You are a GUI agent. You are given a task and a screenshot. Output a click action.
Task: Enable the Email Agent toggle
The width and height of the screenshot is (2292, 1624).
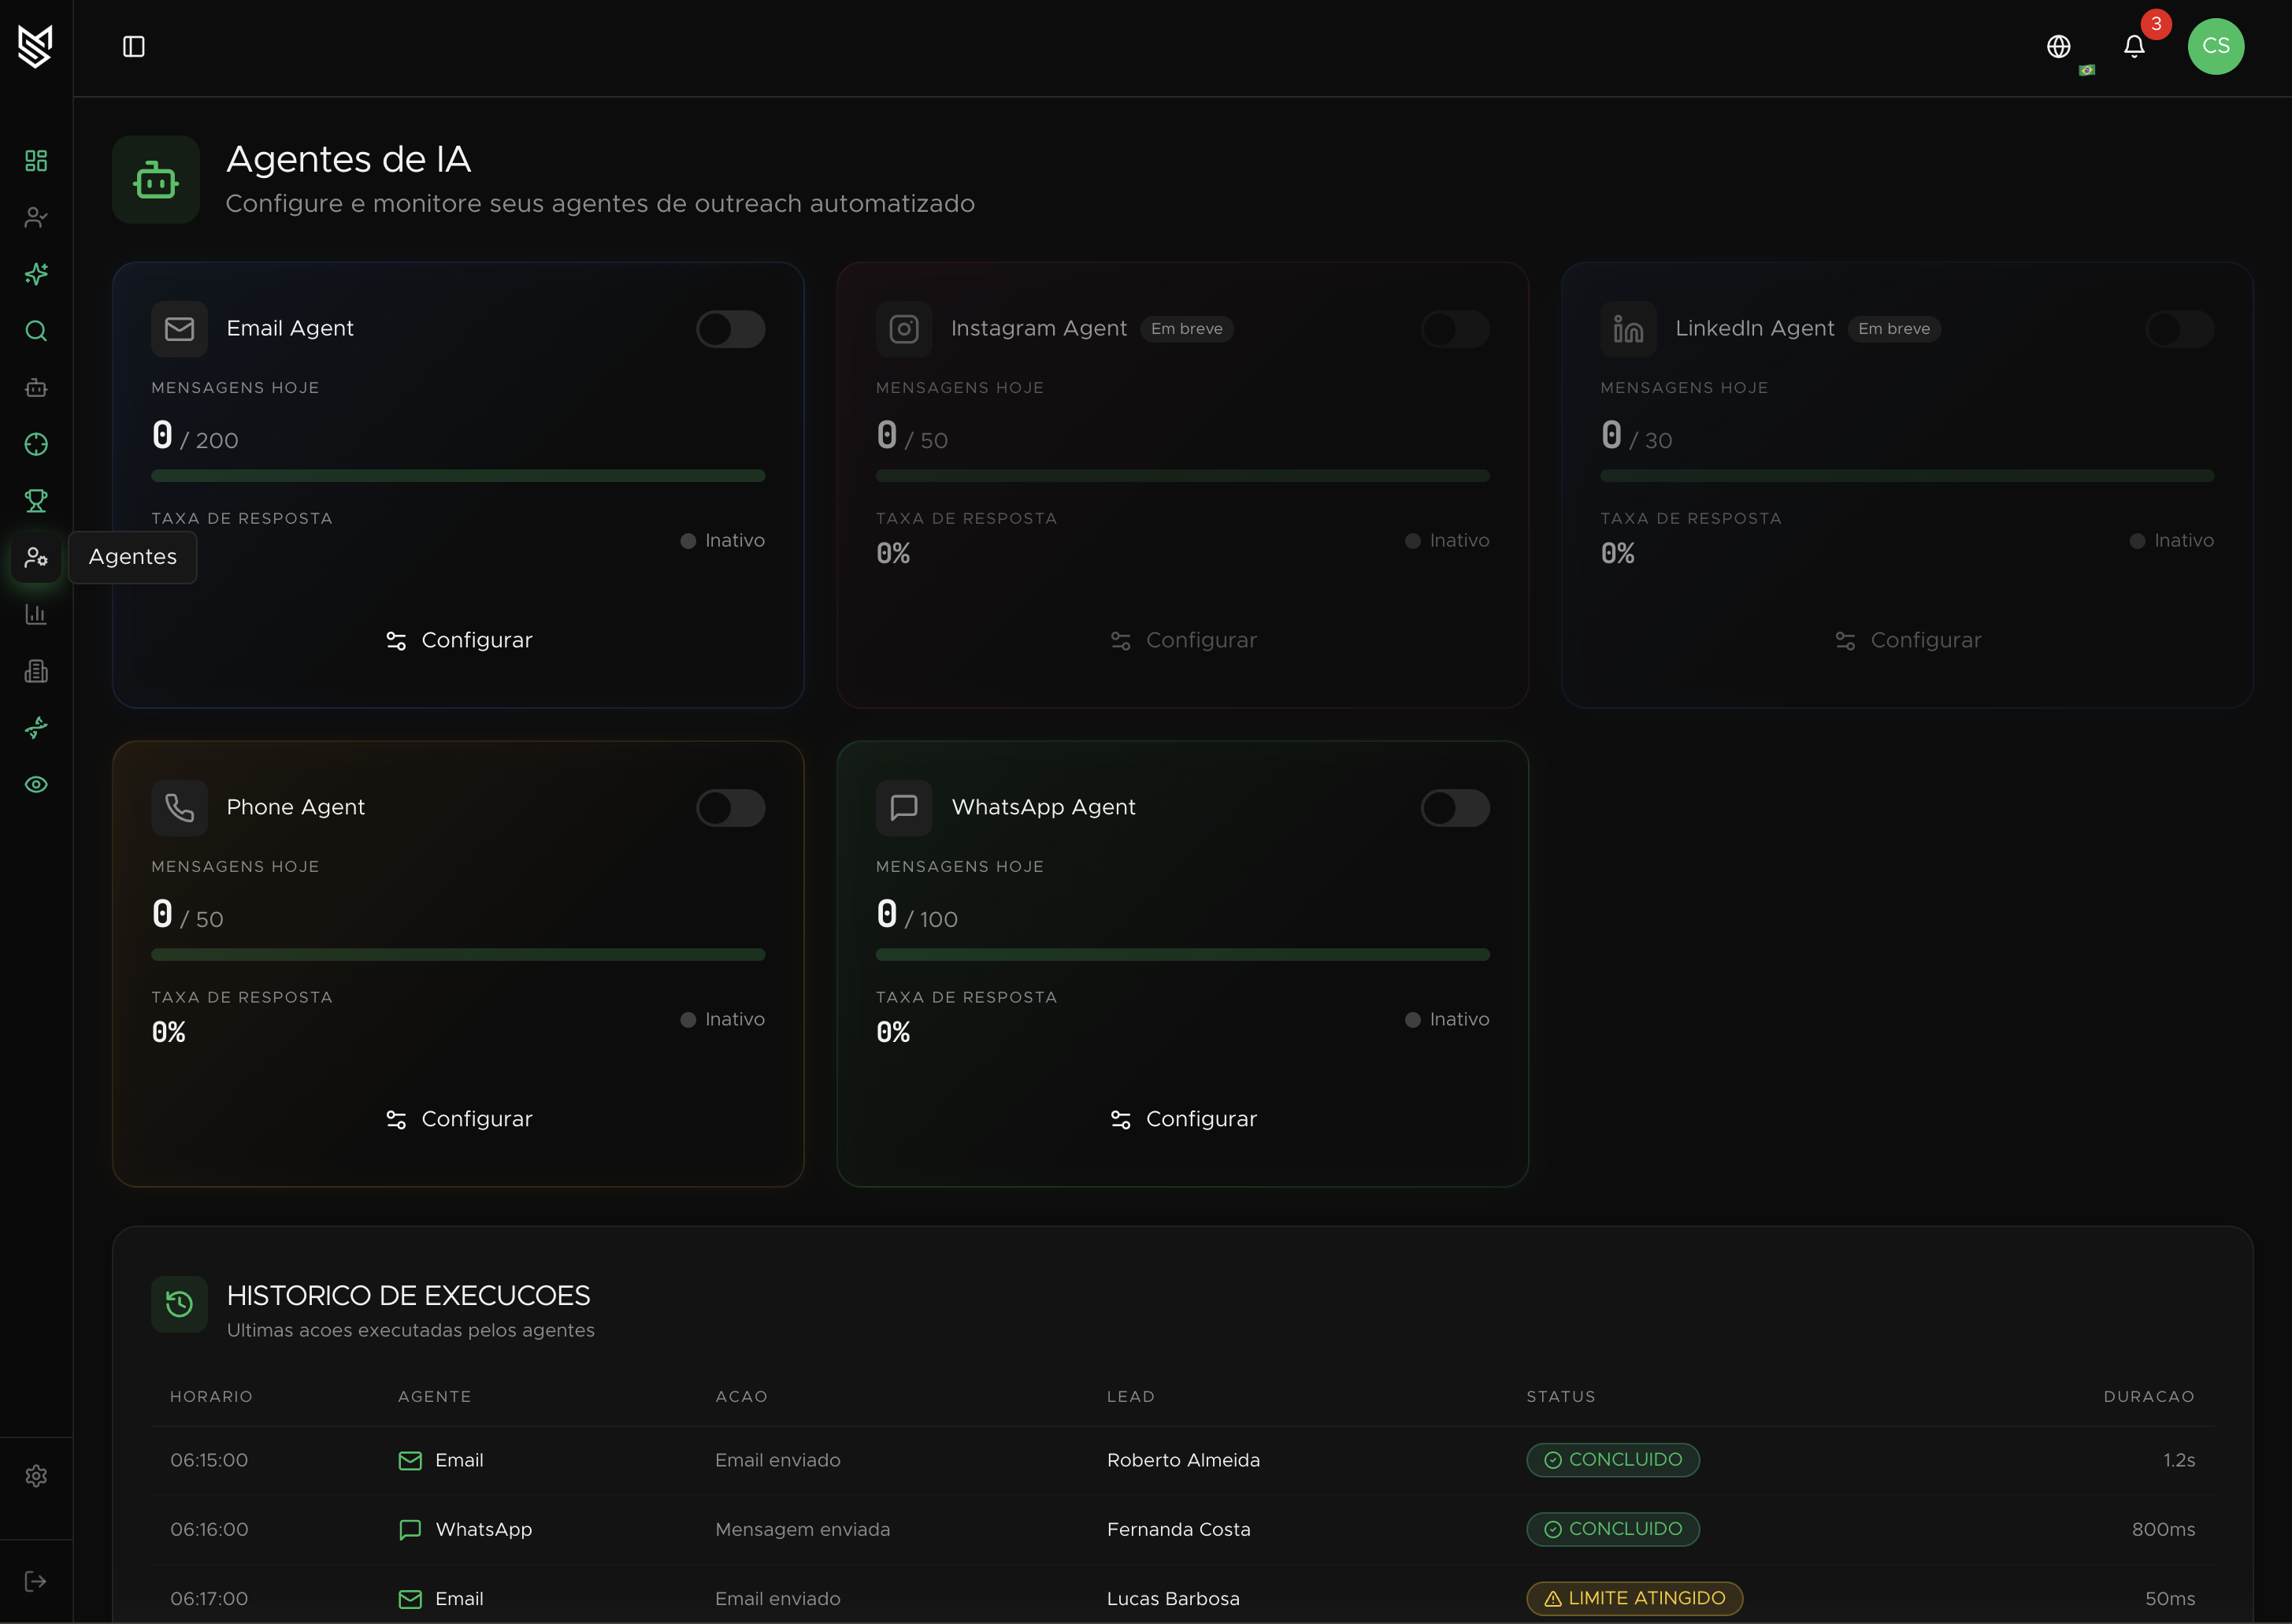(x=730, y=329)
